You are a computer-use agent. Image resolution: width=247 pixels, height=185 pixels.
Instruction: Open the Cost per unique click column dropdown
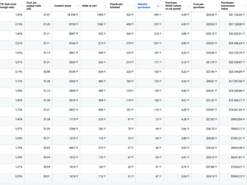pyautogui.click(x=50, y=6)
